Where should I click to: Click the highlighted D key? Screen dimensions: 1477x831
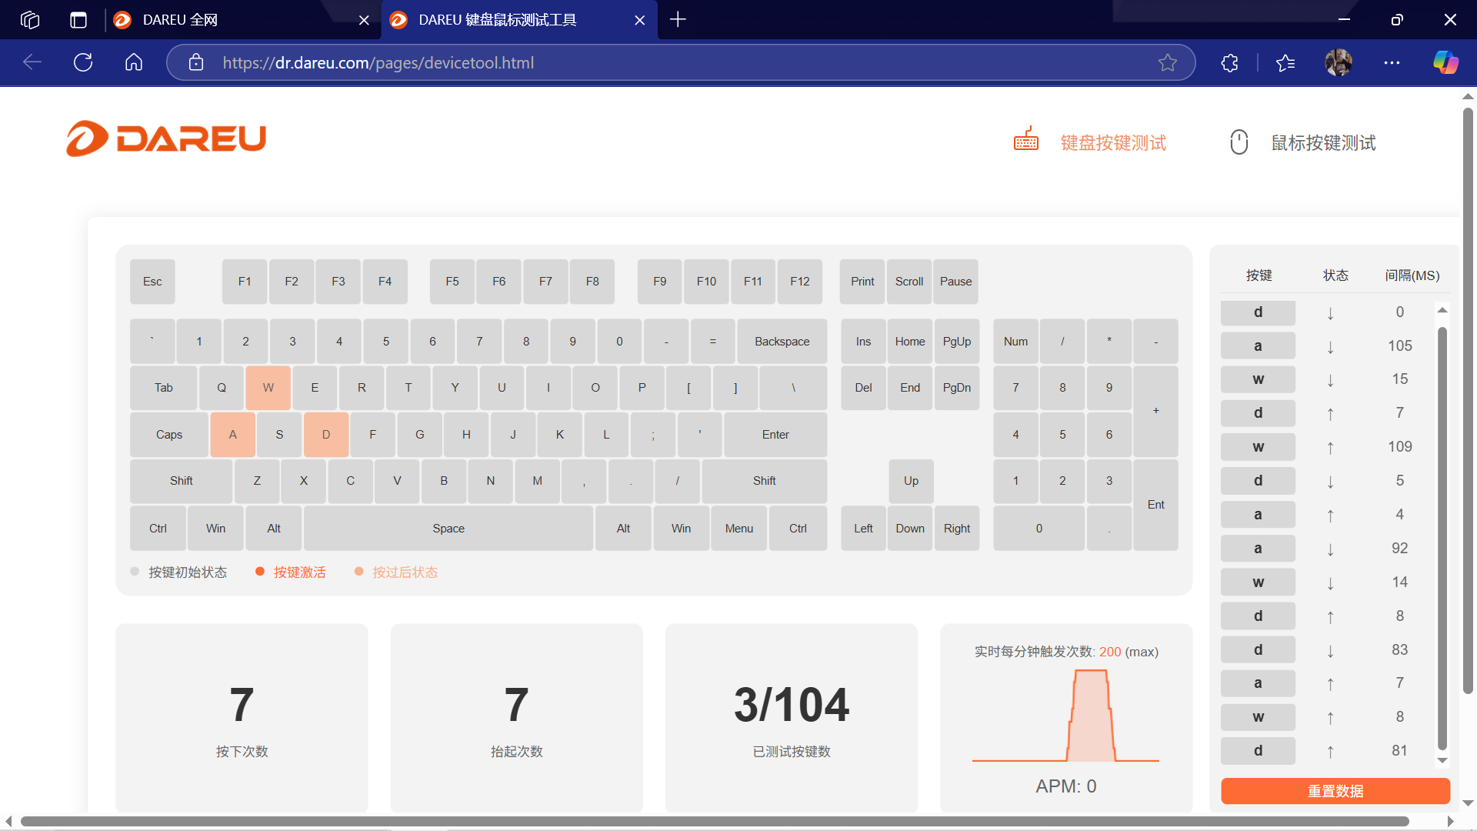[326, 435]
